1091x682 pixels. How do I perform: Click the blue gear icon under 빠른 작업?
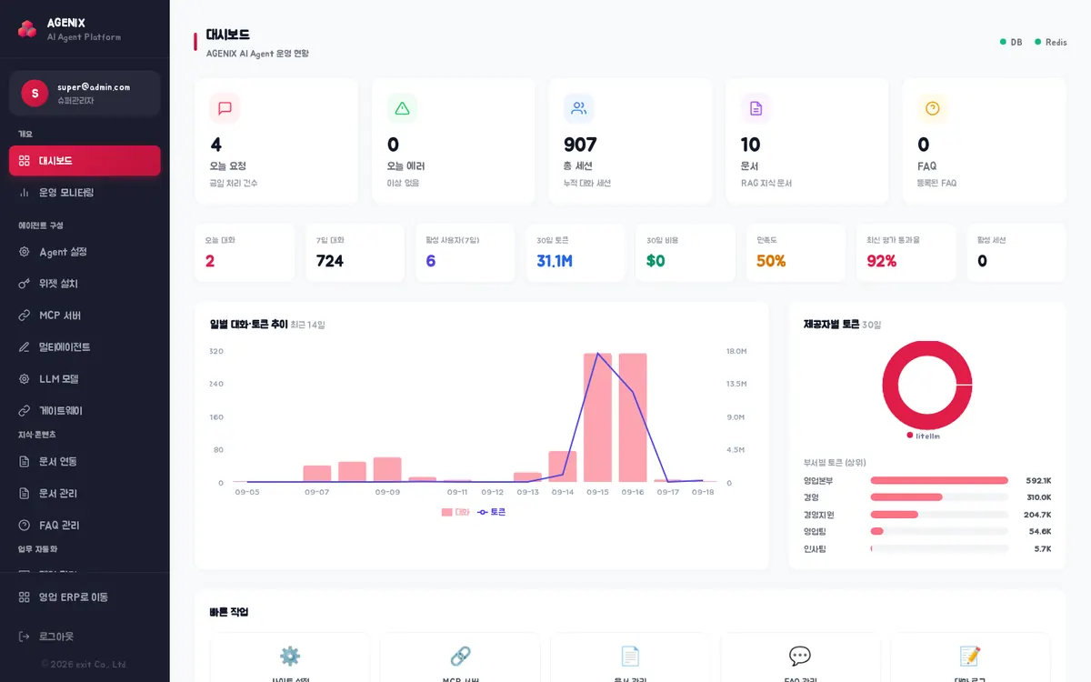tap(290, 657)
